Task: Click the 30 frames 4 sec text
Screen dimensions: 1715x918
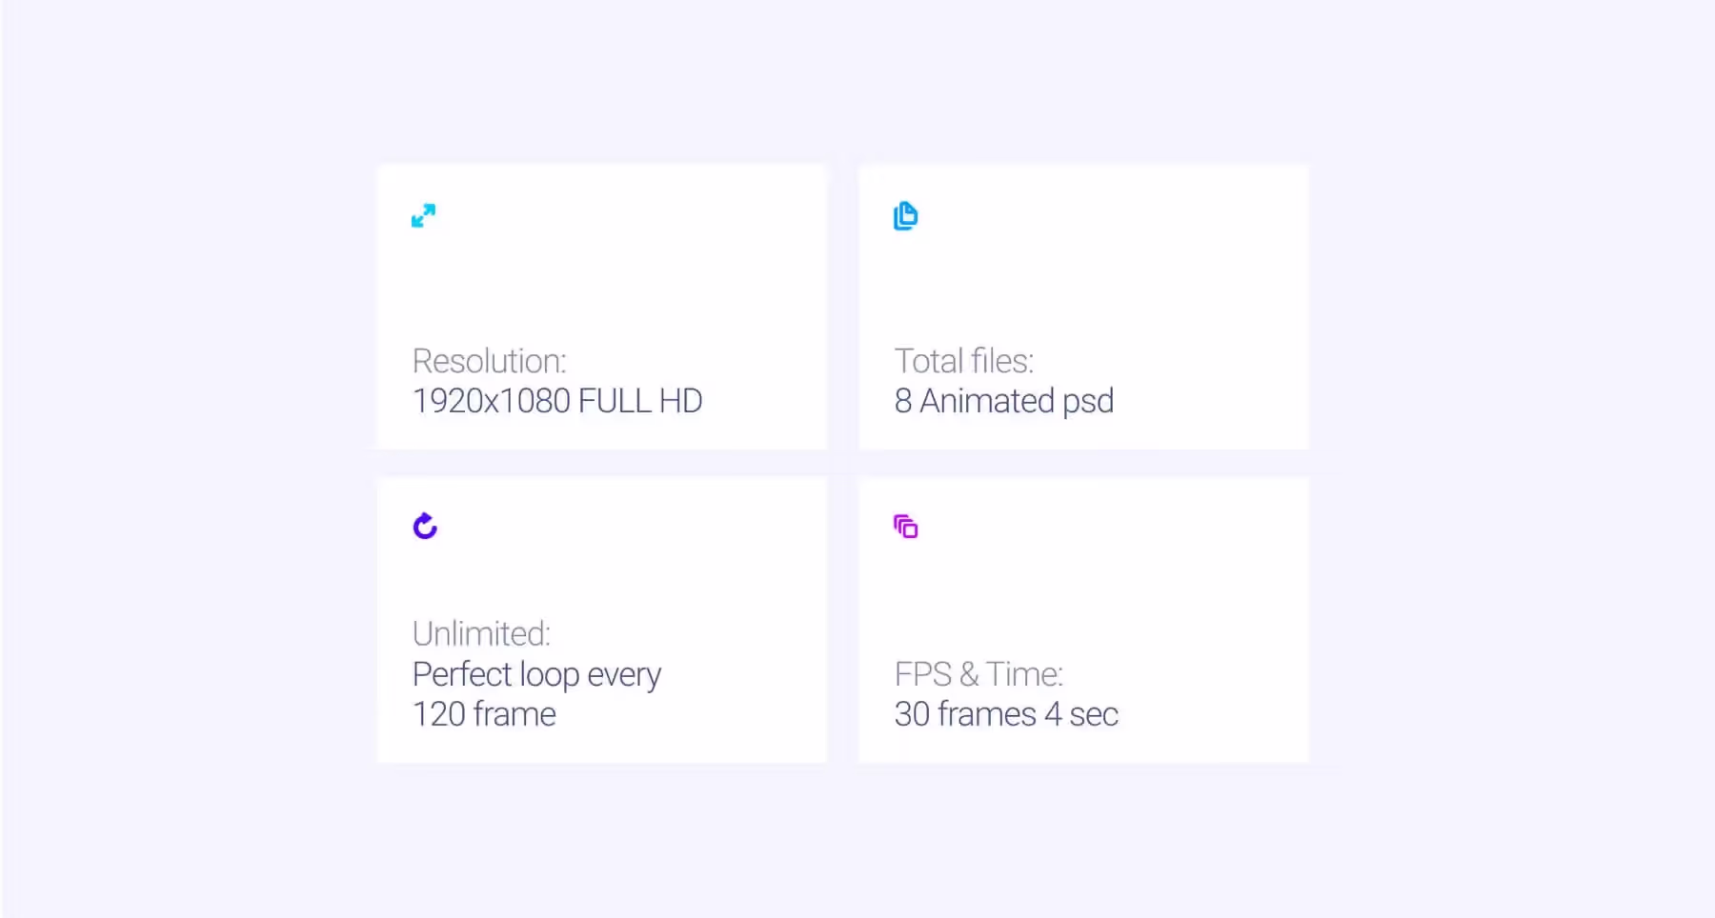Action: click(1006, 714)
